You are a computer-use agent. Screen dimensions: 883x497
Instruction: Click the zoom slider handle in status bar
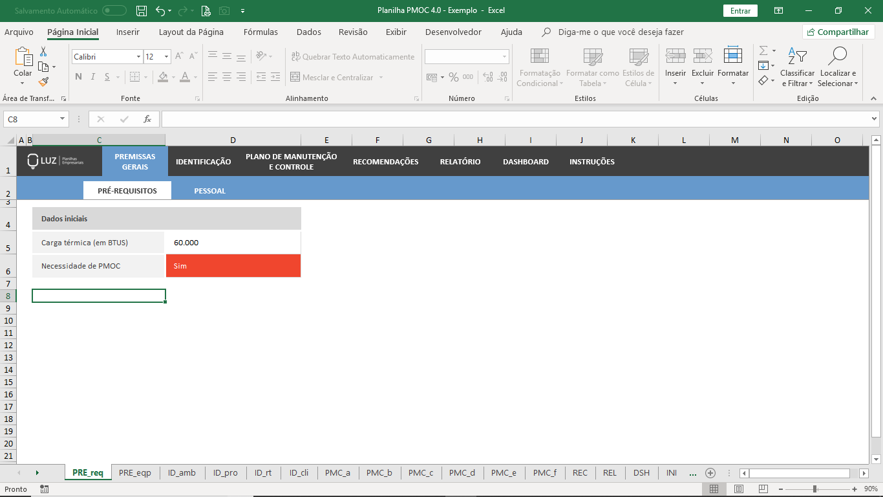tap(814, 489)
